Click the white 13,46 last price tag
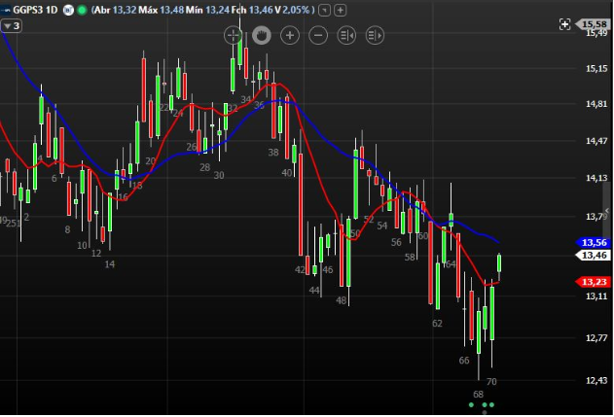The image size is (614, 417). [x=594, y=256]
